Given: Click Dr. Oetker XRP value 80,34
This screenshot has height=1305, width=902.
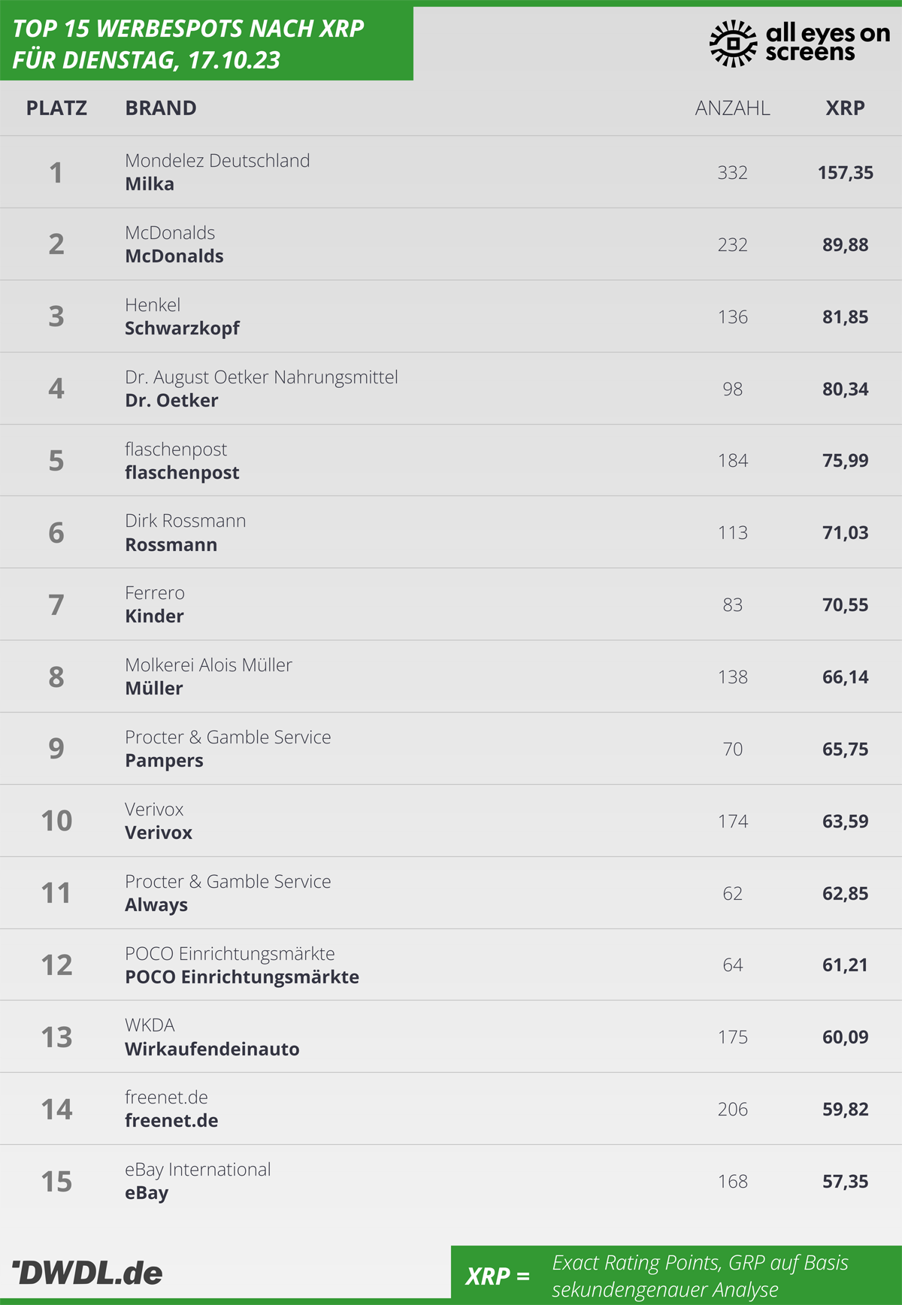Looking at the screenshot, I should pyautogui.click(x=845, y=389).
